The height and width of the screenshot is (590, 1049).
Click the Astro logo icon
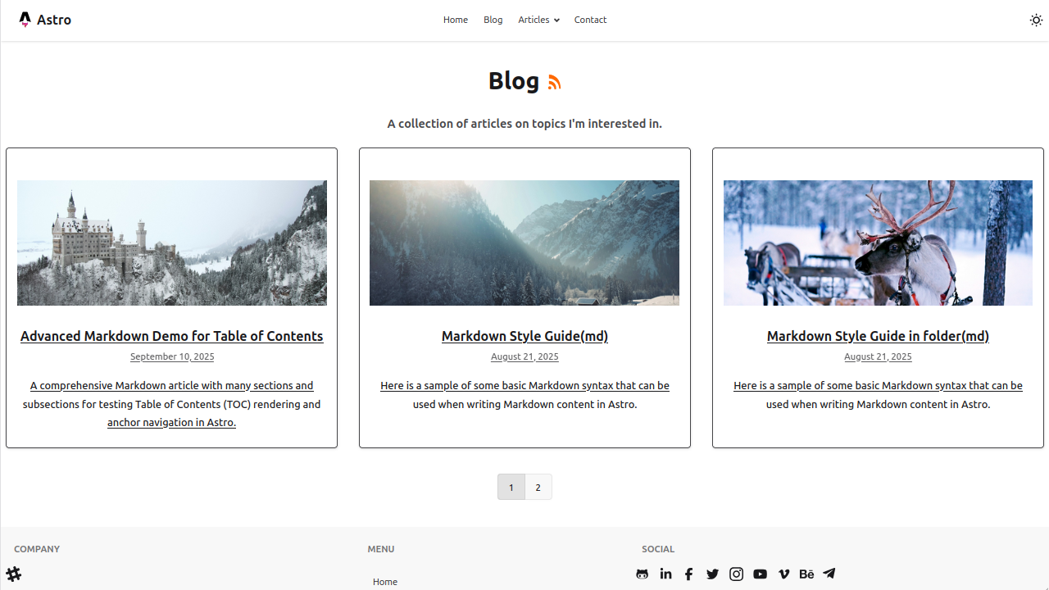[25, 20]
